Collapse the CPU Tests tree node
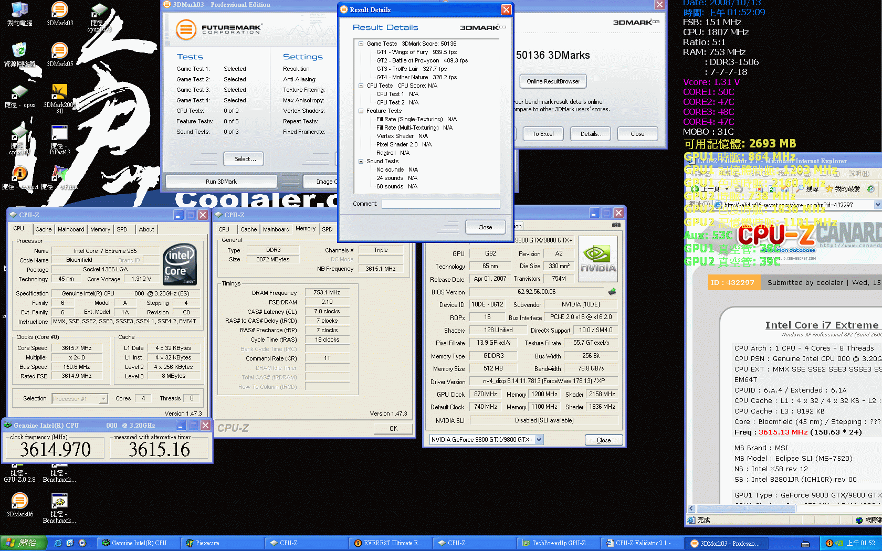This screenshot has height=551, width=882. [x=361, y=86]
